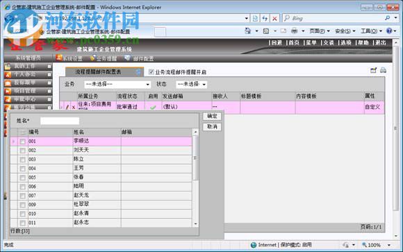This screenshot has width=403, height=252.
Task: Open the 工具(O) dropdown menu
Action: (x=372, y=31)
